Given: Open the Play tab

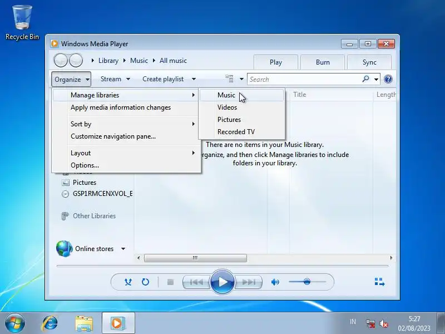Looking at the screenshot, I should [x=275, y=62].
